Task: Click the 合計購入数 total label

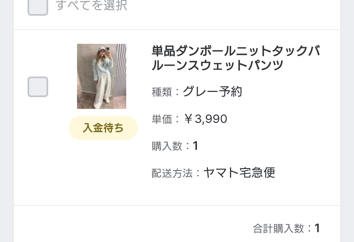Action: 278,229
